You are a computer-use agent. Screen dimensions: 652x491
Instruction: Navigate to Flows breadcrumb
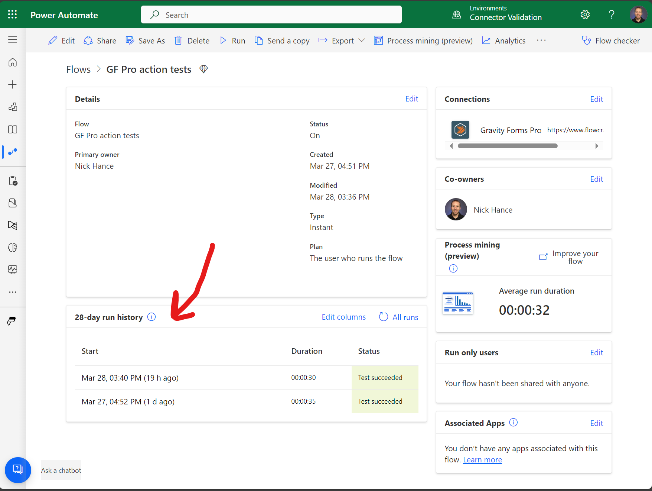(x=78, y=70)
